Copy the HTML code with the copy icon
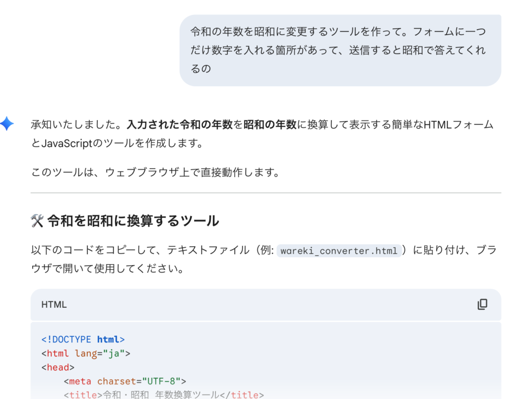Viewport: 514px width, 399px height. (x=482, y=304)
